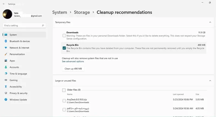Click the System monitor icon in sidebar
The width and height of the screenshot is (216, 117).
[6, 35]
